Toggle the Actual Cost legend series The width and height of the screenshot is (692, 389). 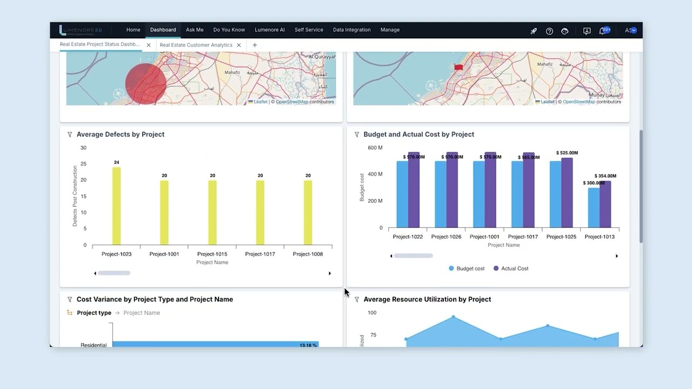511,269
